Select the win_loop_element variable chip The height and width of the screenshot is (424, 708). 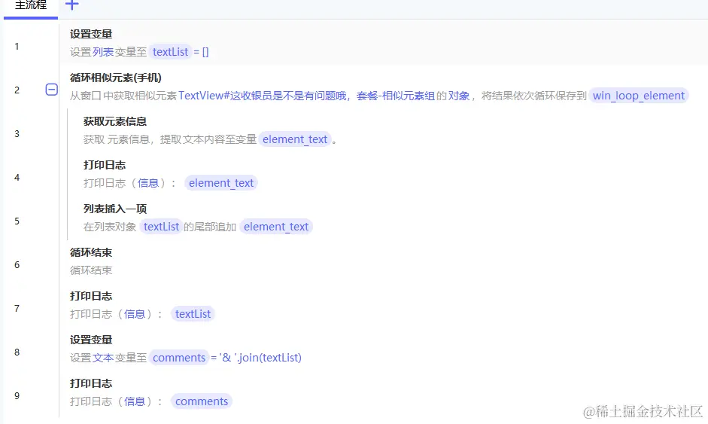(x=639, y=96)
